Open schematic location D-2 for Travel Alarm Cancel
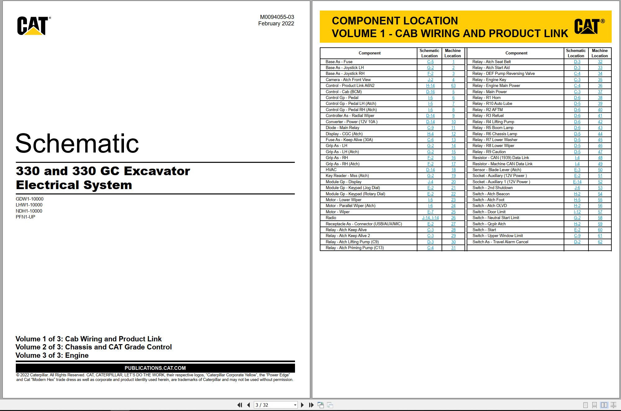This screenshot has height=411, width=621. (577, 242)
